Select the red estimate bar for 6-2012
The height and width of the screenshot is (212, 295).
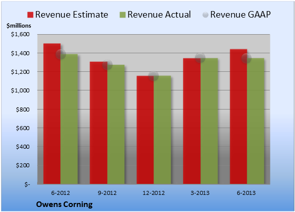(52, 114)
